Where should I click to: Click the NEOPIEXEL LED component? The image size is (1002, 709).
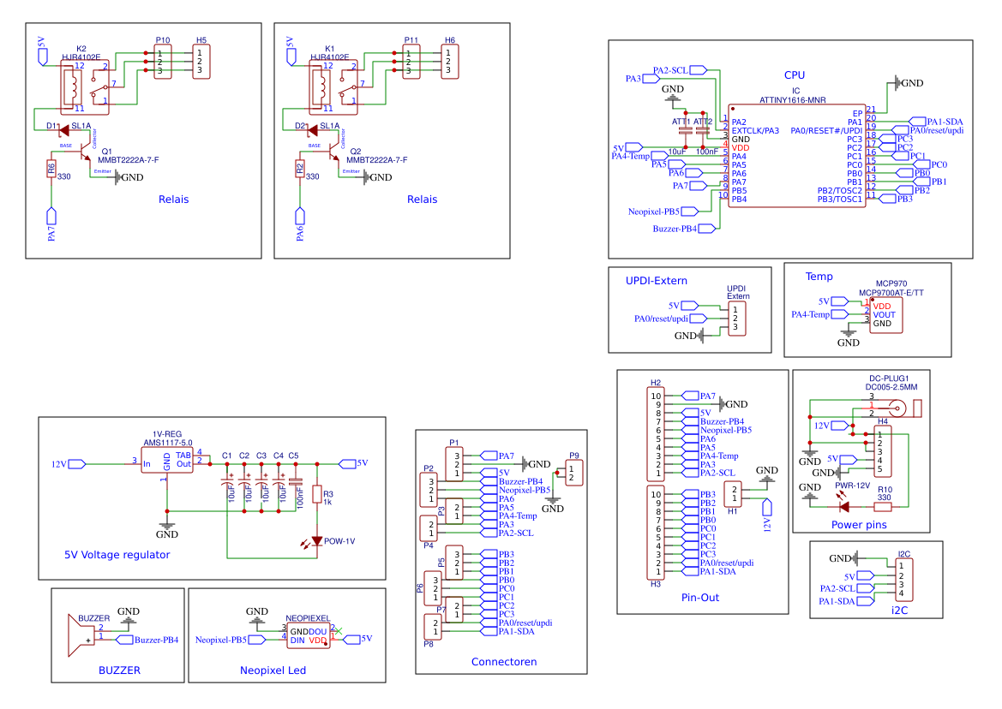coord(309,635)
